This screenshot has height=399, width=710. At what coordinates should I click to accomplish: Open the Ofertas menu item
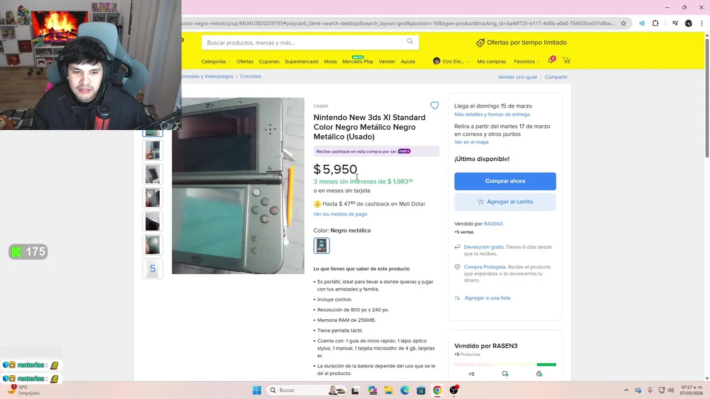click(245, 62)
